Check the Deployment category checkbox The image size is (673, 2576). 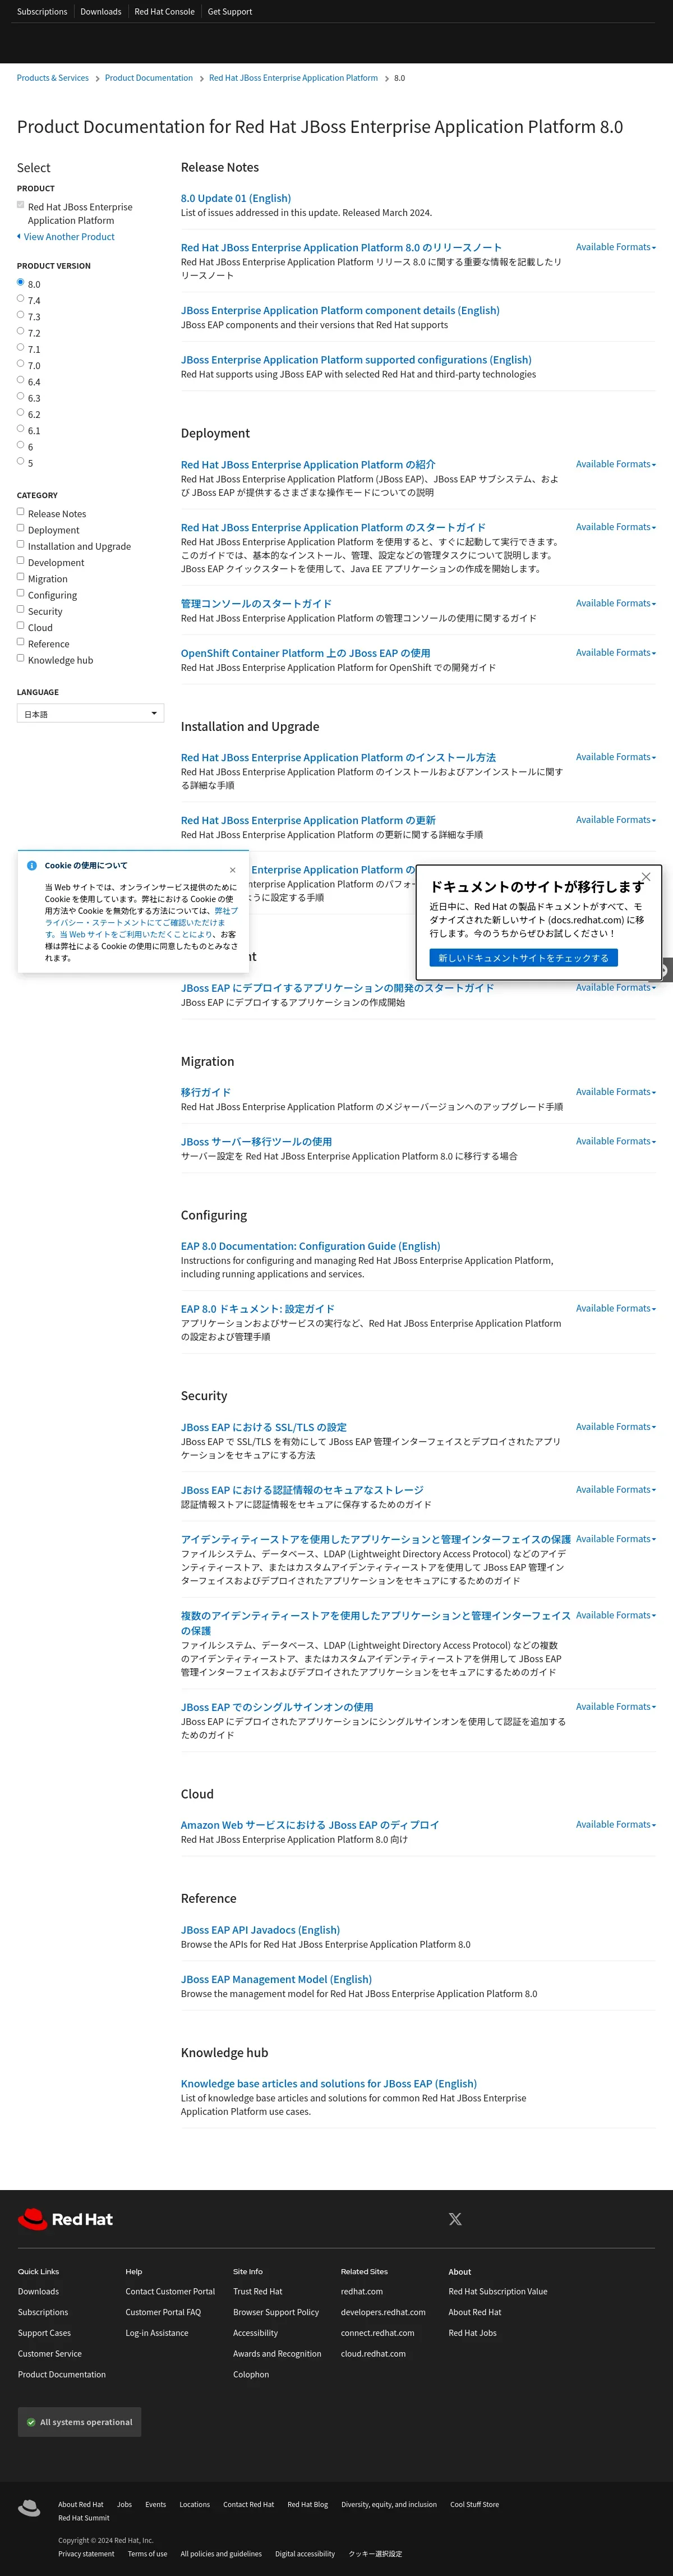[20, 528]
